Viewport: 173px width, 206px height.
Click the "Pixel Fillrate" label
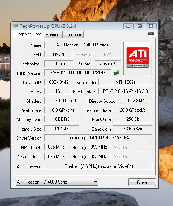click(x=30, y=110)
